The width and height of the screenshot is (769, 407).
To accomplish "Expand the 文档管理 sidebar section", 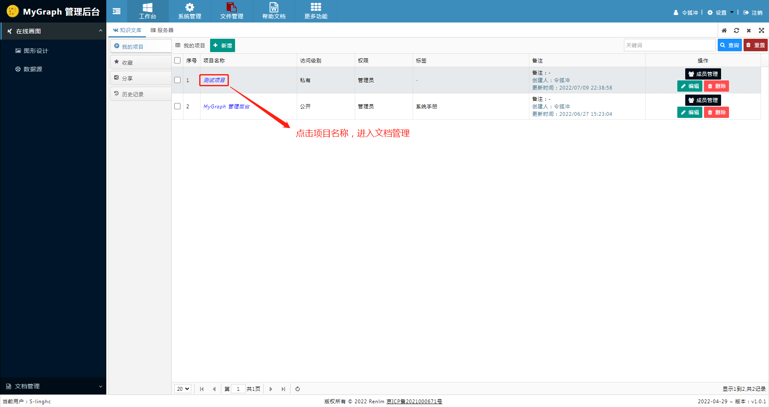I will pyautogui.click(x=53, y=386).
